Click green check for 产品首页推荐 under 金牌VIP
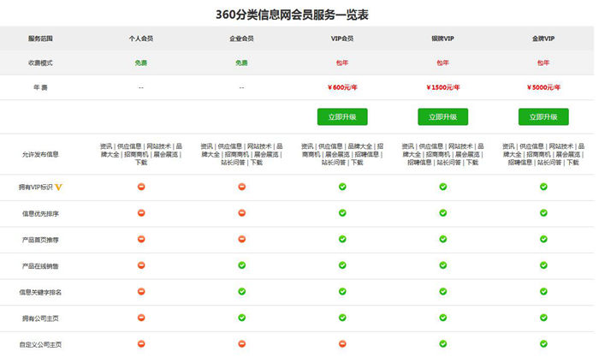Viewport: 599px width, 357px height. [543, 239]
